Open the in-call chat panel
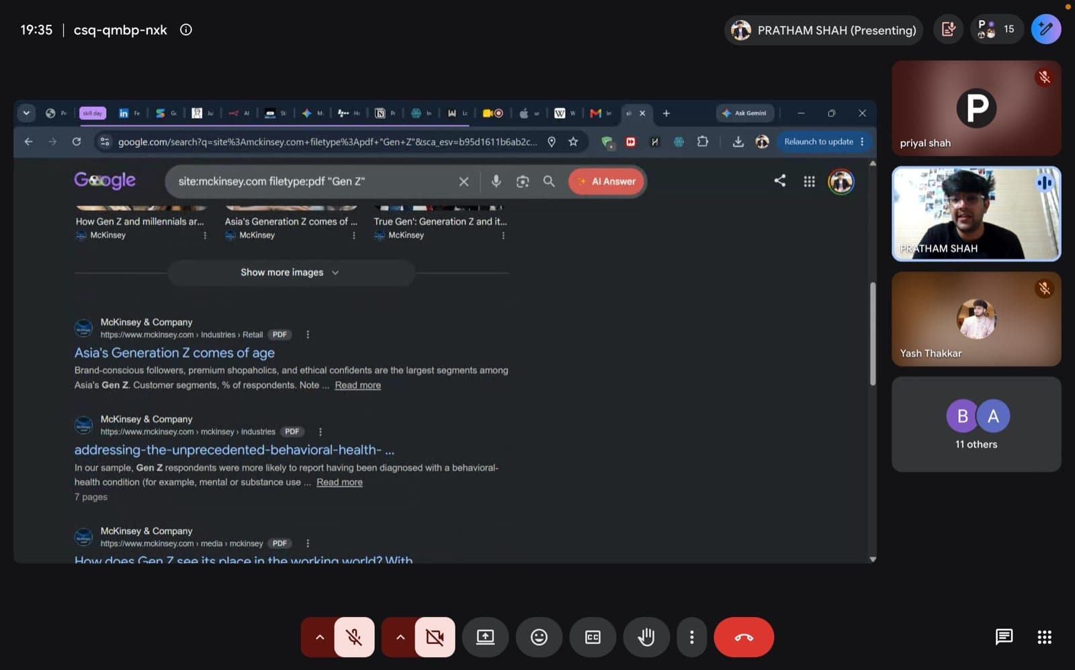Image resolution: width=1075 pixels, height=670 pixels. 1004,637
